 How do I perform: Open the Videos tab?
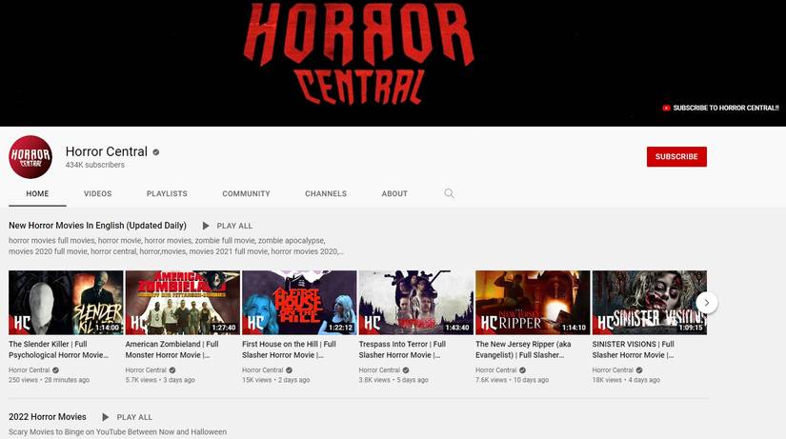pyautogui.click(x=98, y=193)
